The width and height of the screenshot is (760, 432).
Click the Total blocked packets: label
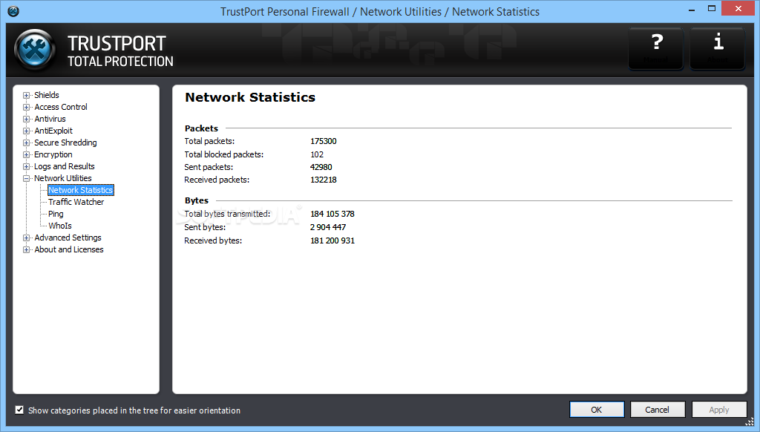tap(224, 154)
